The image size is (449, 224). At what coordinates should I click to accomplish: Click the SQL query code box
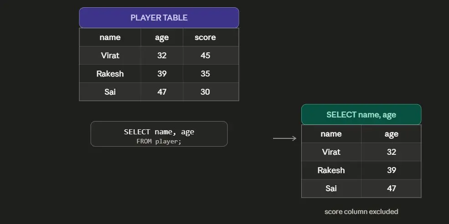click(159, 134)
